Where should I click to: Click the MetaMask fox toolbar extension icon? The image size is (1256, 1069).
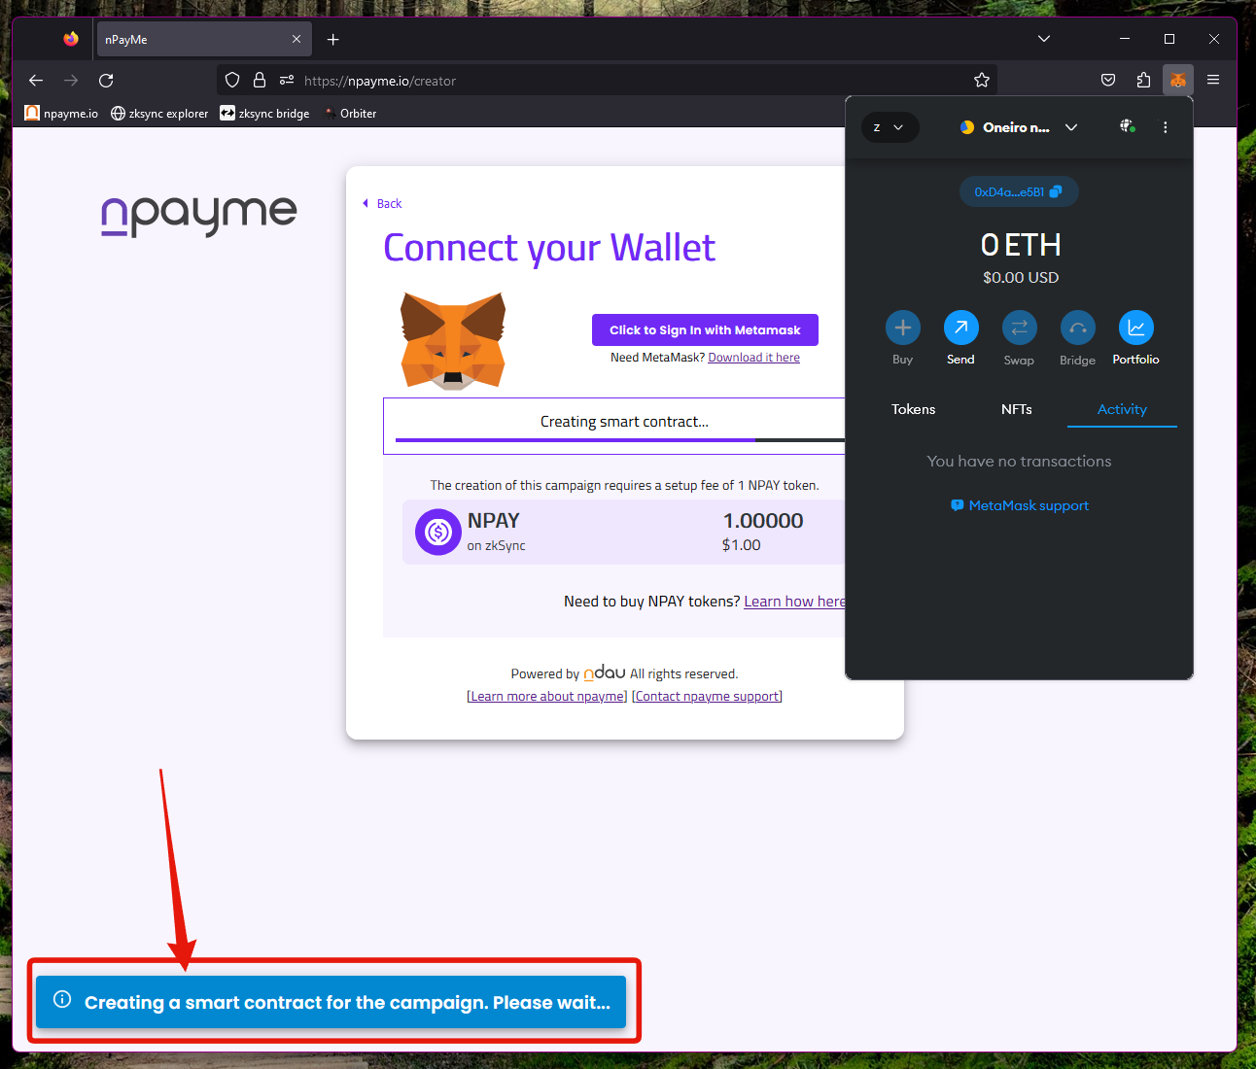[1178, 81]
